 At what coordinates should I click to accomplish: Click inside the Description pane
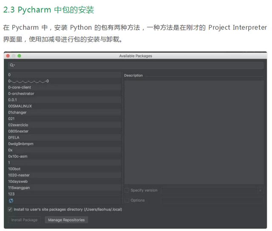pyautogui.click(x=194, y=132)
